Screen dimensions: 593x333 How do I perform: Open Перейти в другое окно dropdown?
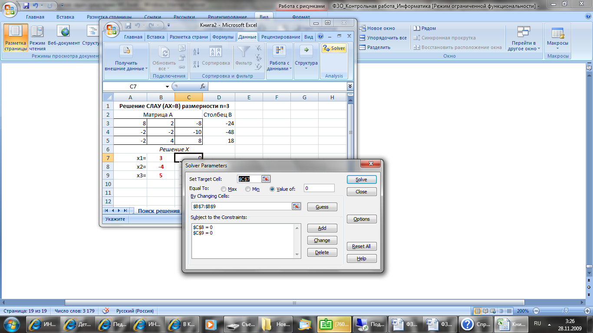point(524,38)
